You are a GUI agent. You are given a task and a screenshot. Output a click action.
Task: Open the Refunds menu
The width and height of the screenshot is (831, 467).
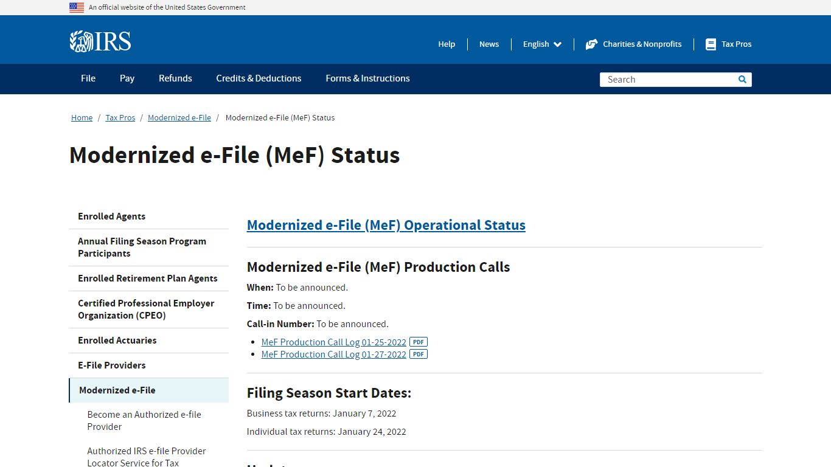(x=175, y=78)
